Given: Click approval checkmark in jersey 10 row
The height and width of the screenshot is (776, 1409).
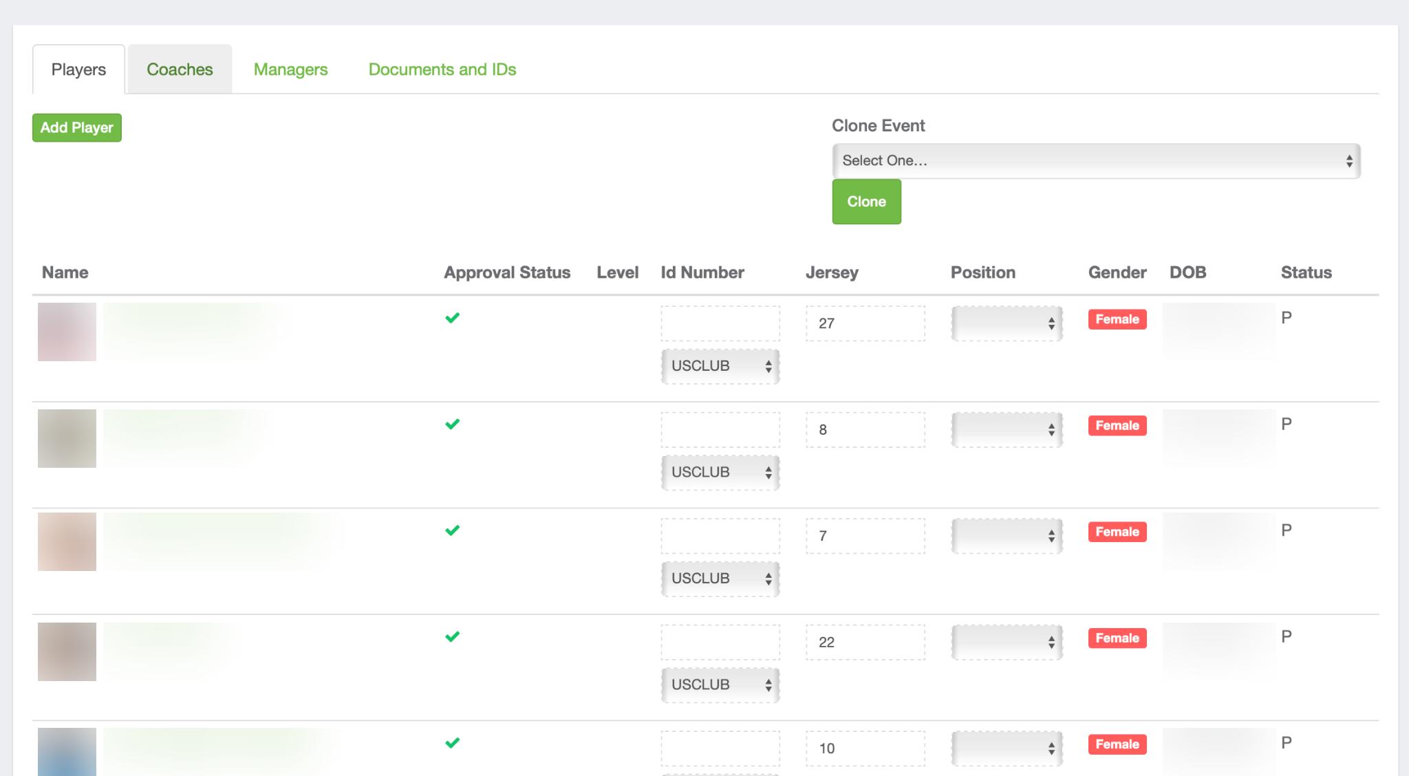Looking at the screenshot, I should (x=452, y=743).
